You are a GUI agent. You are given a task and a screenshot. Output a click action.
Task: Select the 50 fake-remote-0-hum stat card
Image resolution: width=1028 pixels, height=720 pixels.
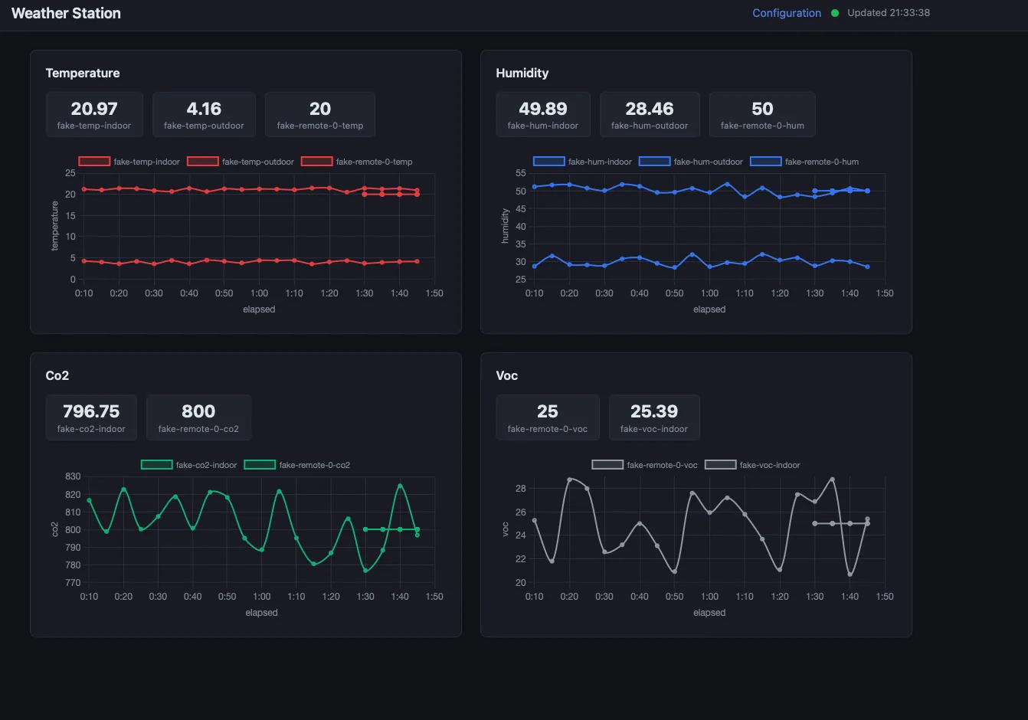[x=762, y=115]
